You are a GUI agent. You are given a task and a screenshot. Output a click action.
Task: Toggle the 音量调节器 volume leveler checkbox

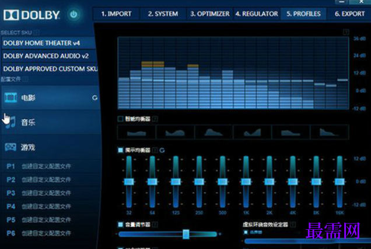120,225
